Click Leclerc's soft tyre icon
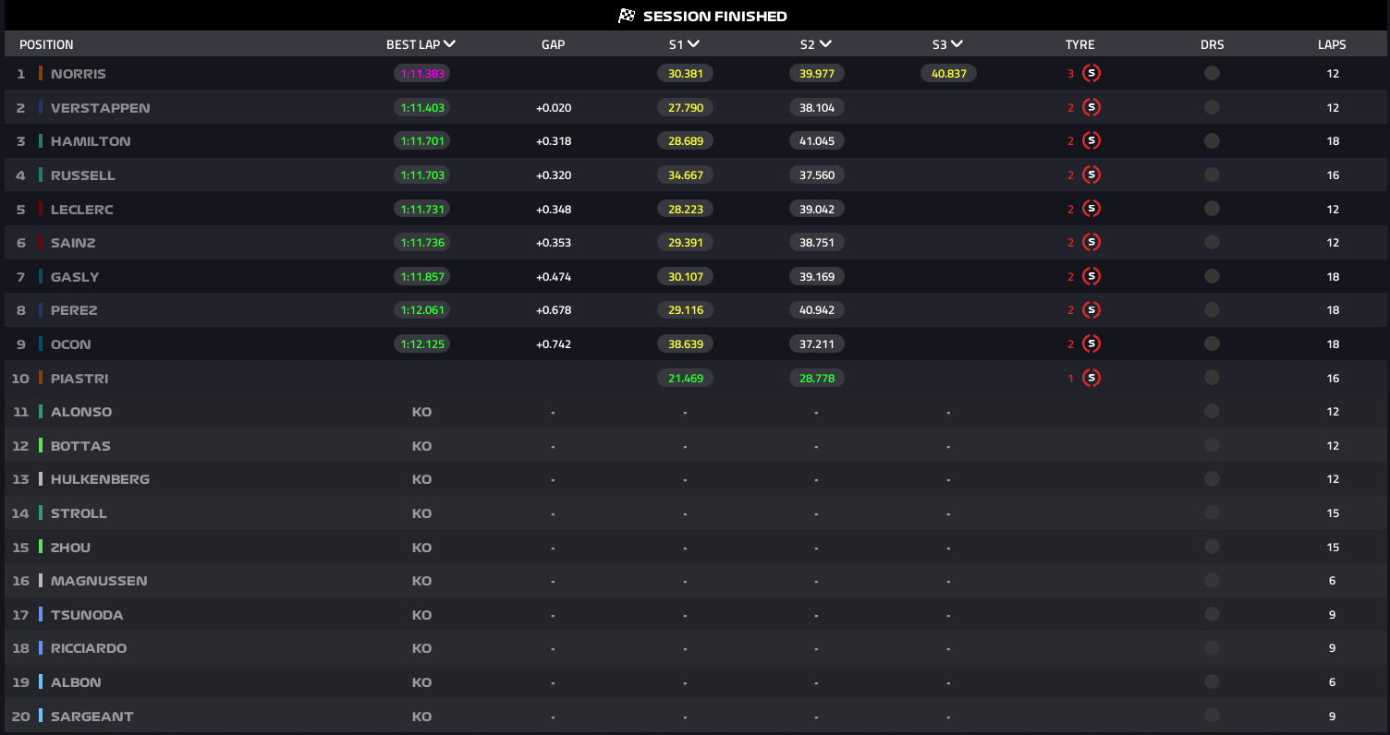This screenshot has width=1390, height=735. pos(1091,209)
